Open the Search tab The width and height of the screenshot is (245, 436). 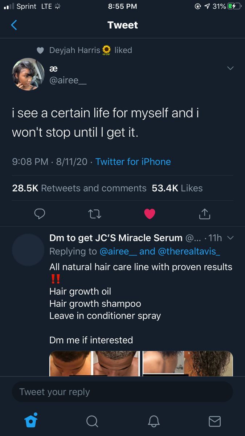[92, 421]
